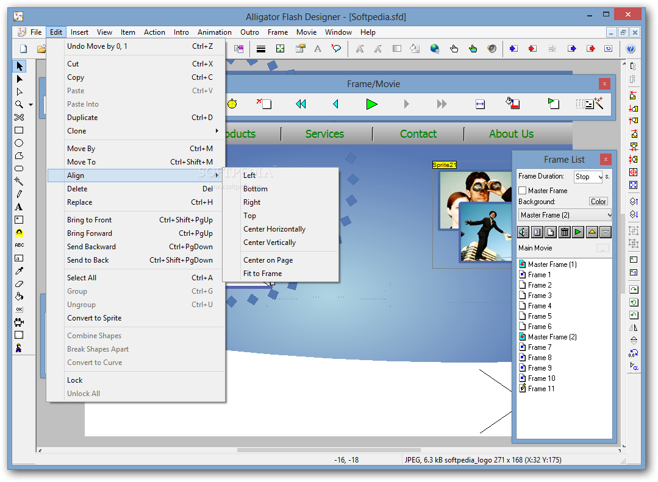This screenshot has height=482, width=658.
Task: Choose Center Horizontally from Align submenu
Action: (274, 229)
